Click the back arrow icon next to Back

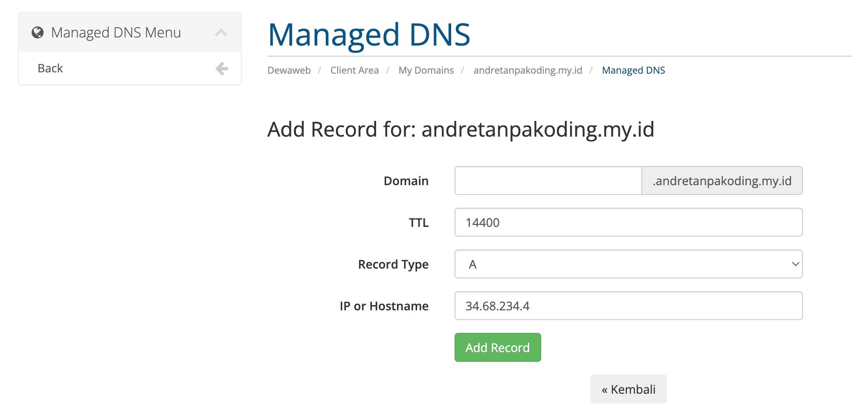221,68
